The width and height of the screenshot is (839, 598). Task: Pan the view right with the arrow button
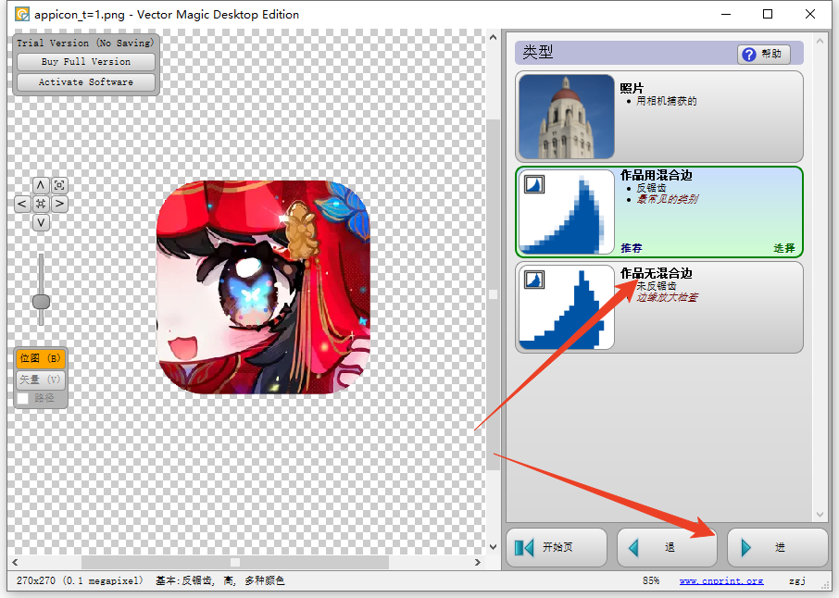tap(59, 204)
